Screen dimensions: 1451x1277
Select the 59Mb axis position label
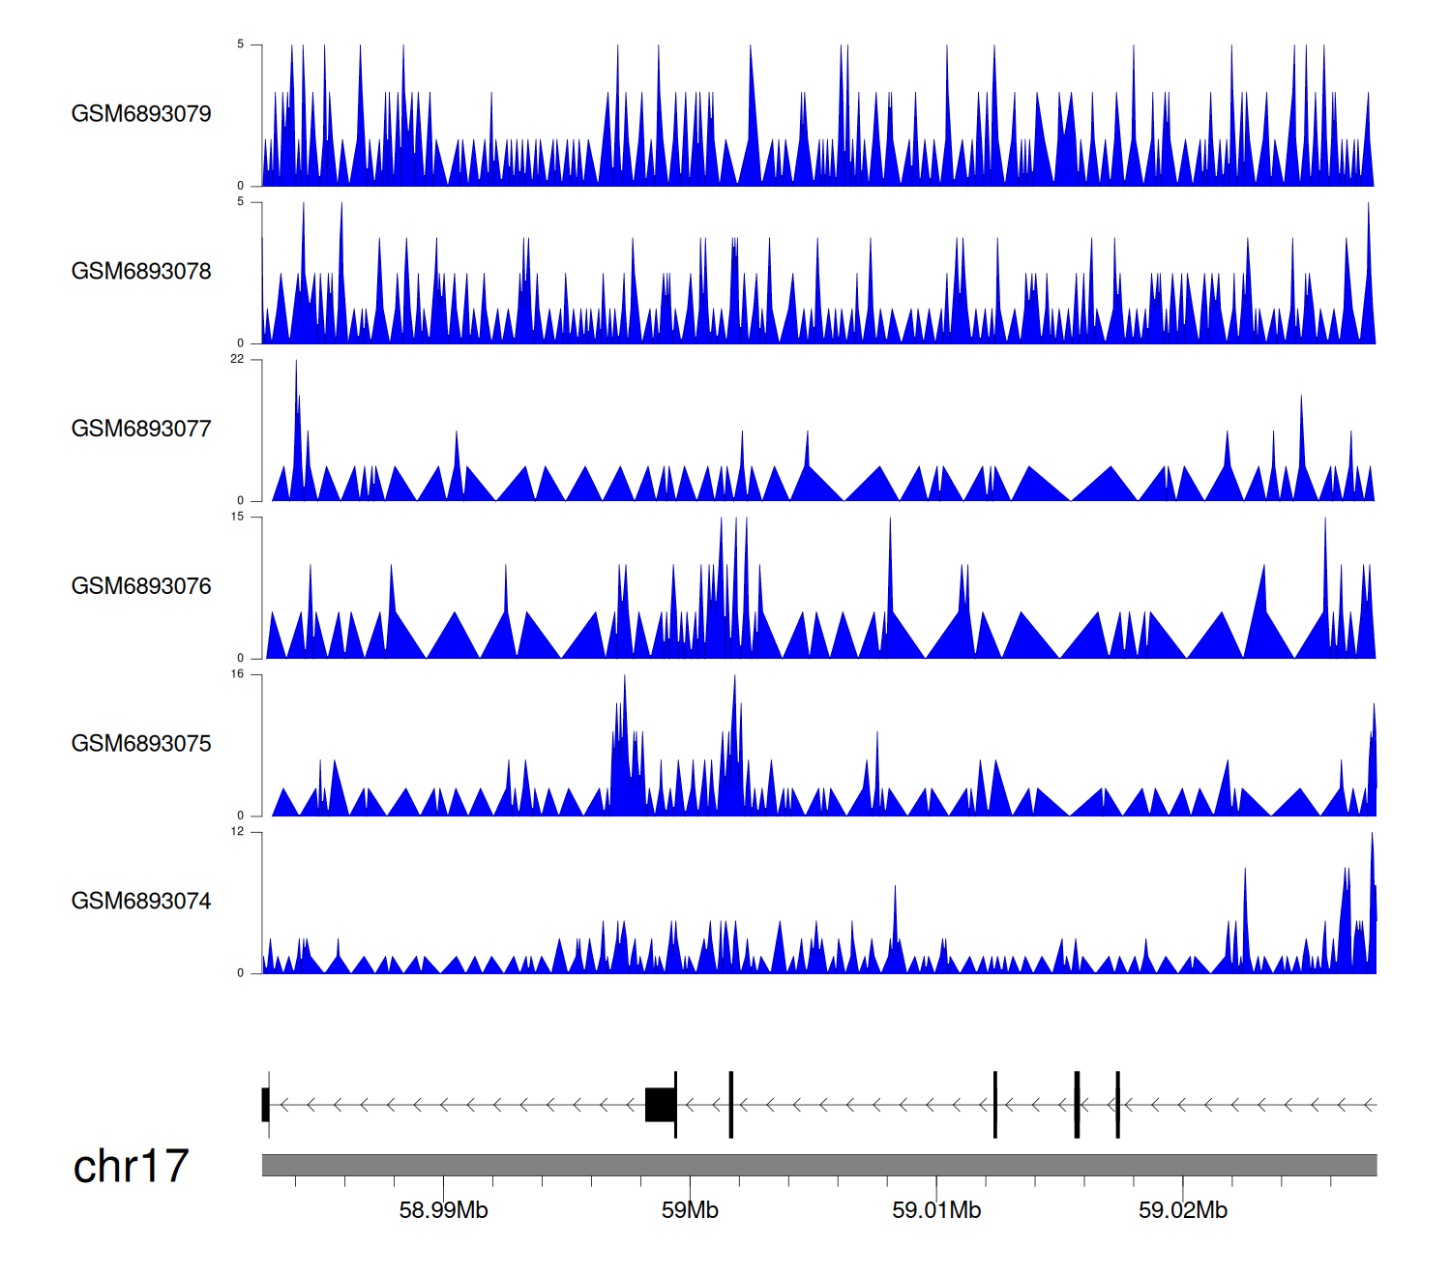click(x=690, y=1210)
